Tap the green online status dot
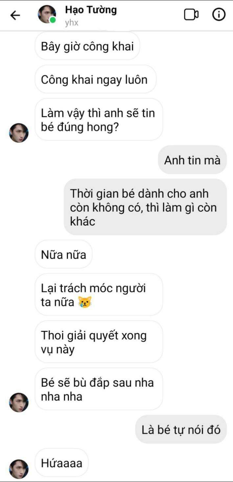233x482 pixels. (x=53, y=20)
